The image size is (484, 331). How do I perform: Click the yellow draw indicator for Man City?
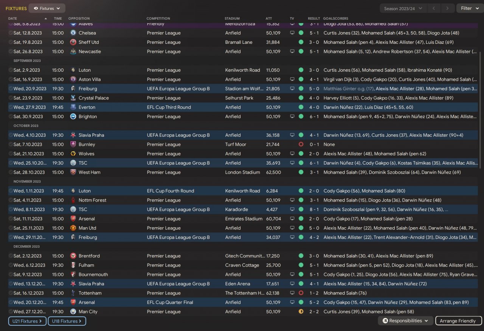pos(301,312)
